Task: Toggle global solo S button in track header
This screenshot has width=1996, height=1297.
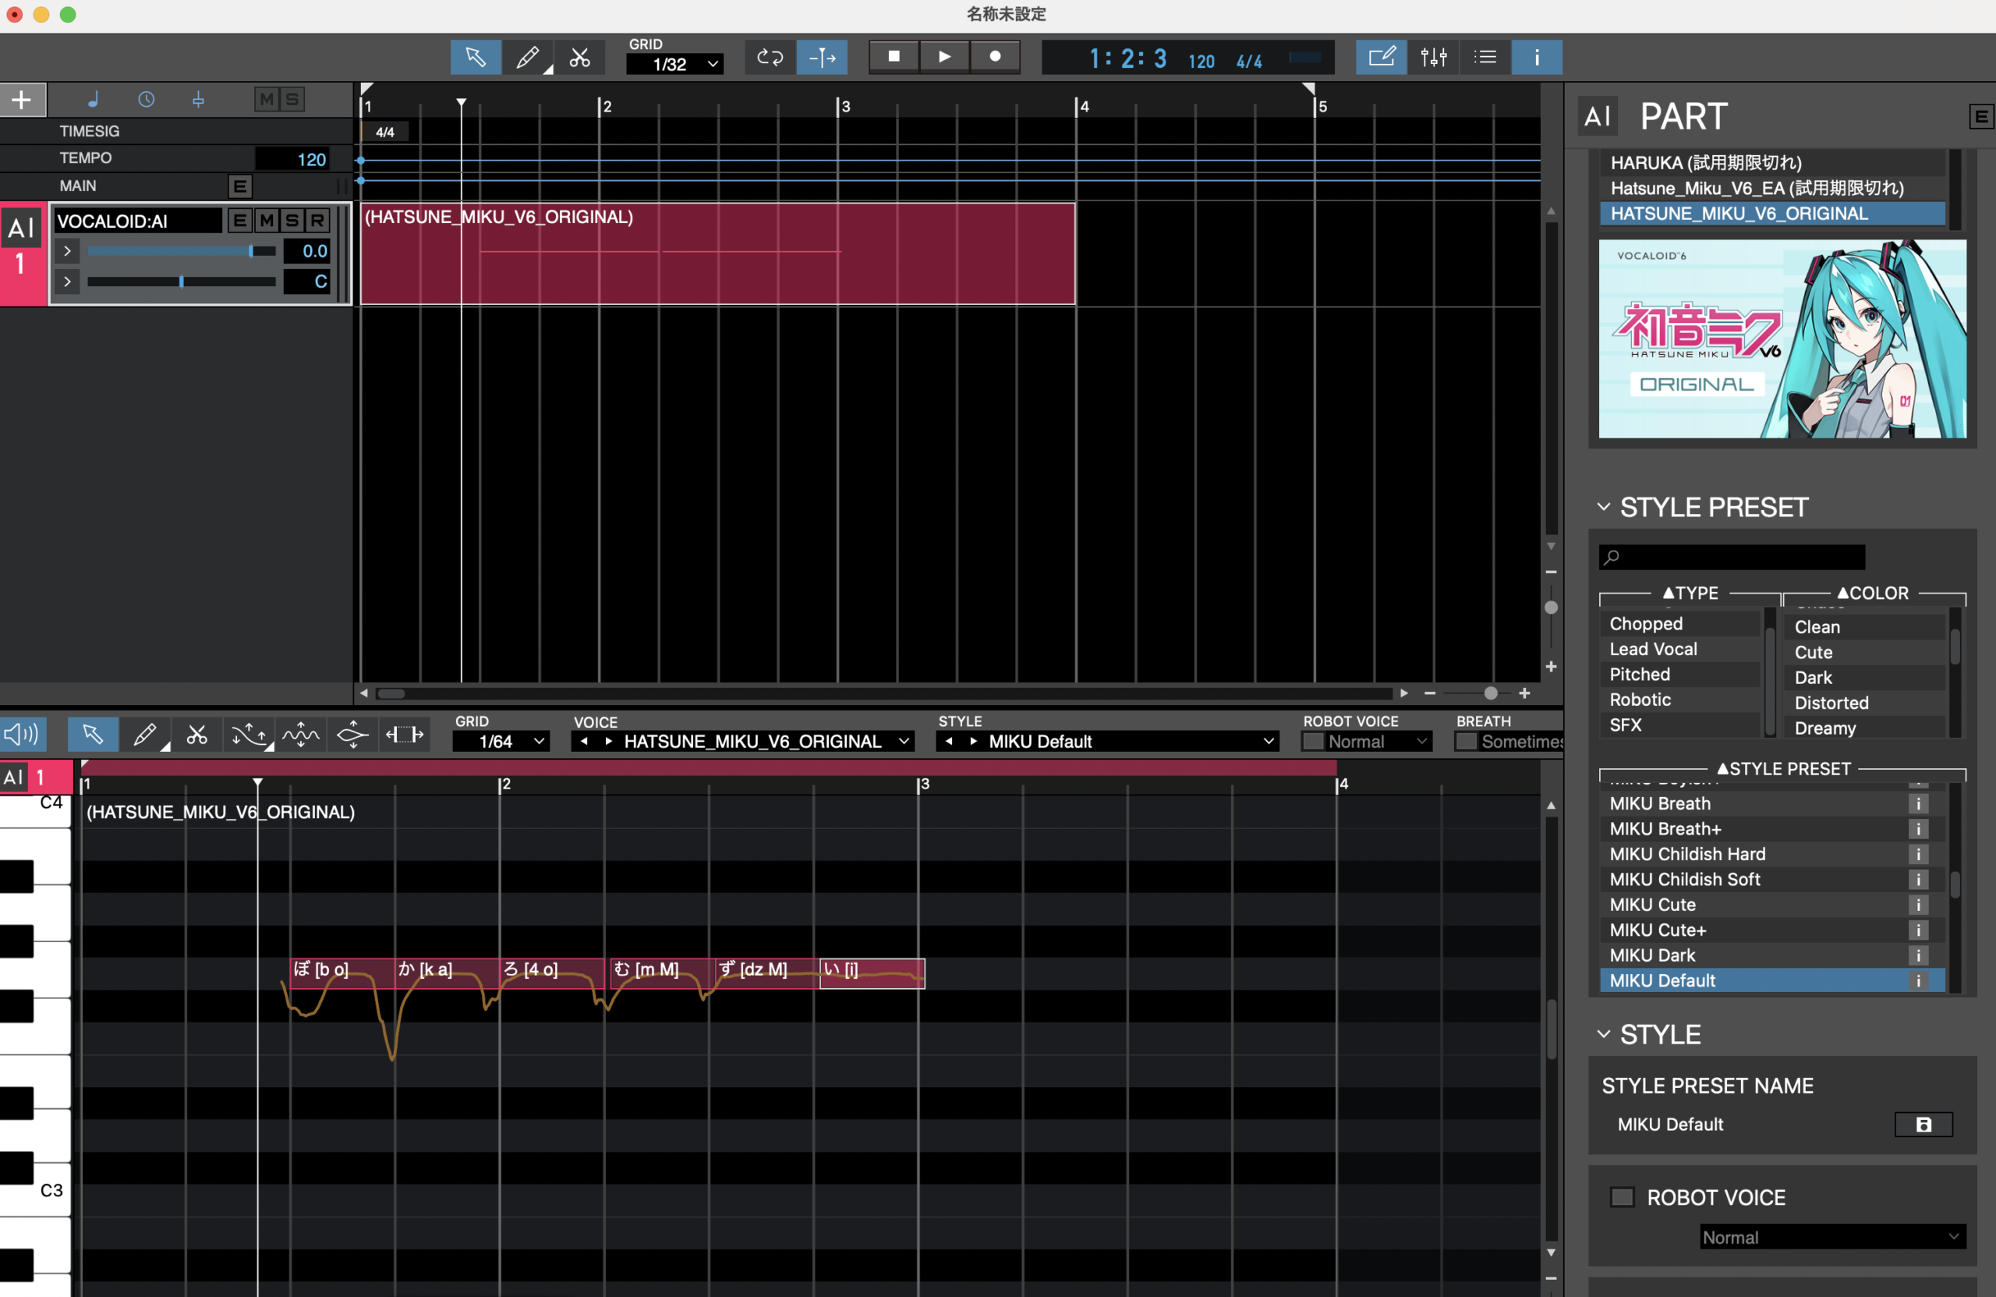Action: [x=292, y=100]
